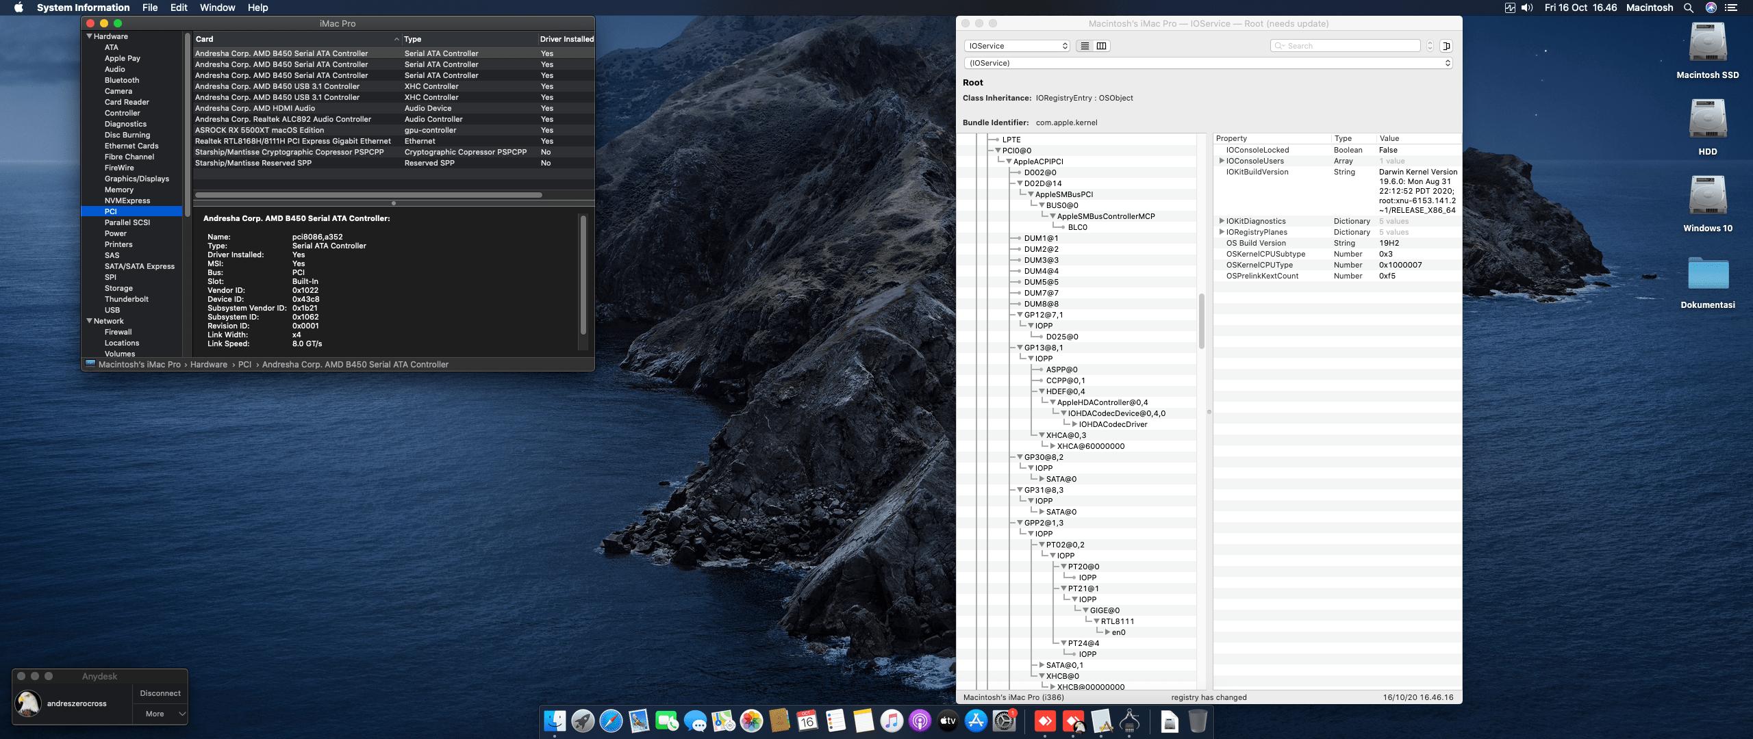1753x739 pixels.
Task: Open Finder from the dock
Action: tap(555, 721)
